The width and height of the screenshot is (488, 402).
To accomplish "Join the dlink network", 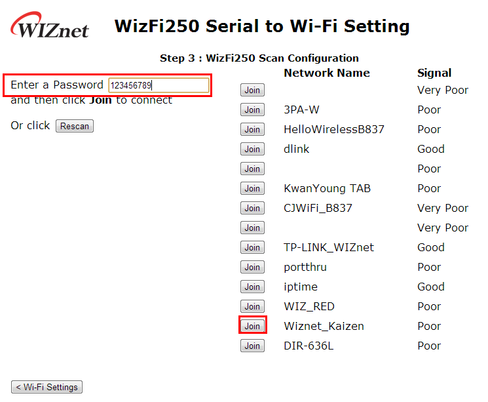I will coord(252,149).
